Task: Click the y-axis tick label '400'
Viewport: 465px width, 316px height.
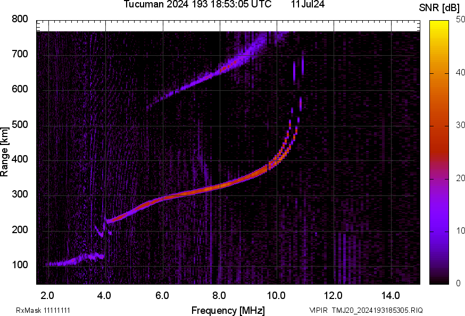Action: [x=20, y=159]
